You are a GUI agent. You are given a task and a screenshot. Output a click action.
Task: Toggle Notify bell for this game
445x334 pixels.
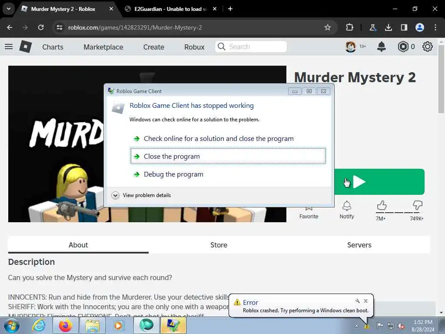[x=347, y=210]
